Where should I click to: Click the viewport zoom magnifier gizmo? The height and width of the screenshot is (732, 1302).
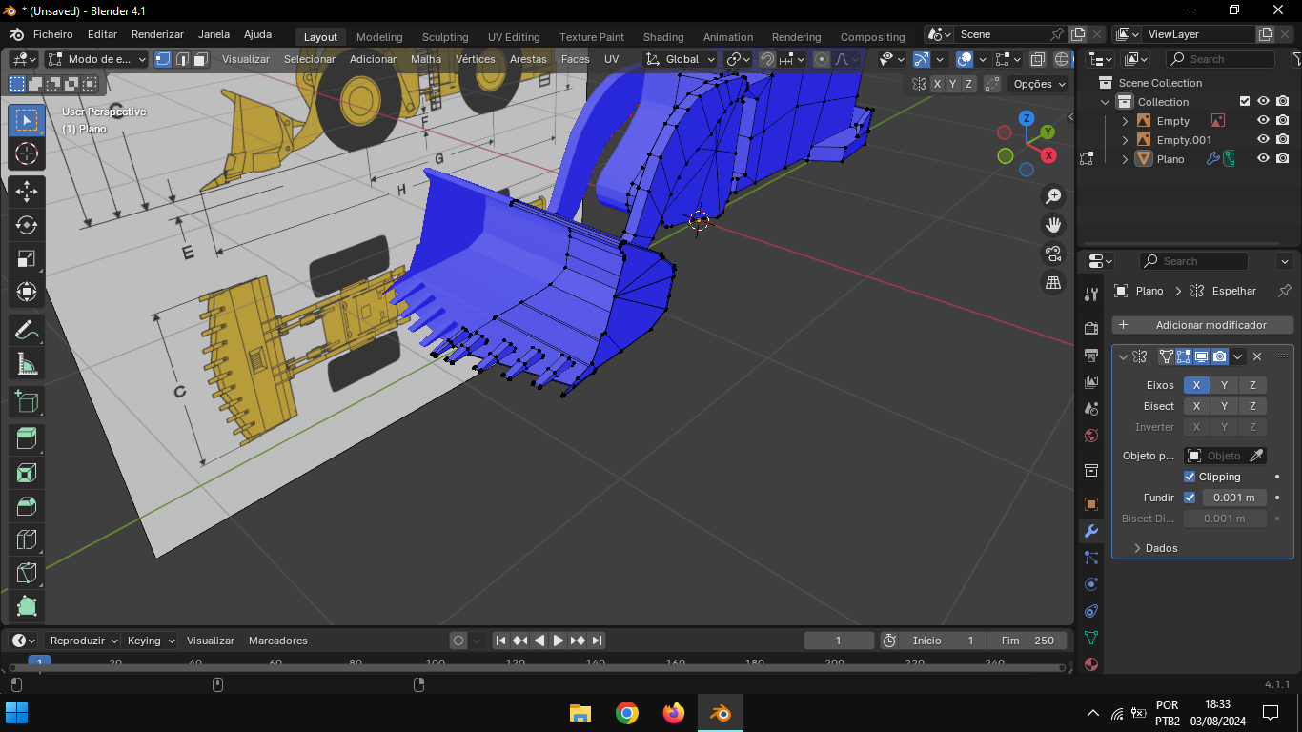(1053, 196)
